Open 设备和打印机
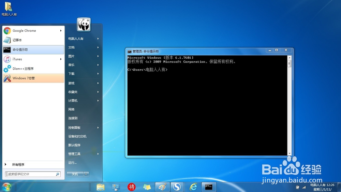The width and height of the screenshot is (341, 192). coord(84,136)
